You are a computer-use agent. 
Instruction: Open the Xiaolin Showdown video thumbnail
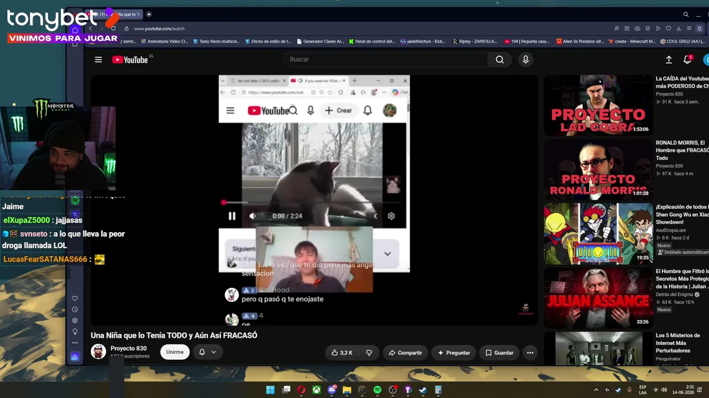[597, 234]
